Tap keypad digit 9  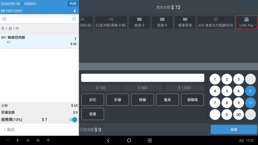tap(239, 103)
